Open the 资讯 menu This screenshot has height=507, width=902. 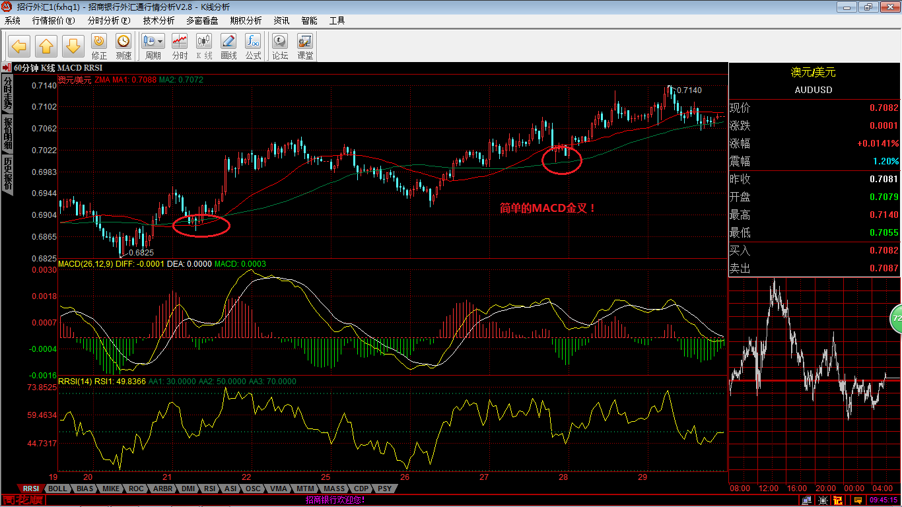[x=281, y=20]
